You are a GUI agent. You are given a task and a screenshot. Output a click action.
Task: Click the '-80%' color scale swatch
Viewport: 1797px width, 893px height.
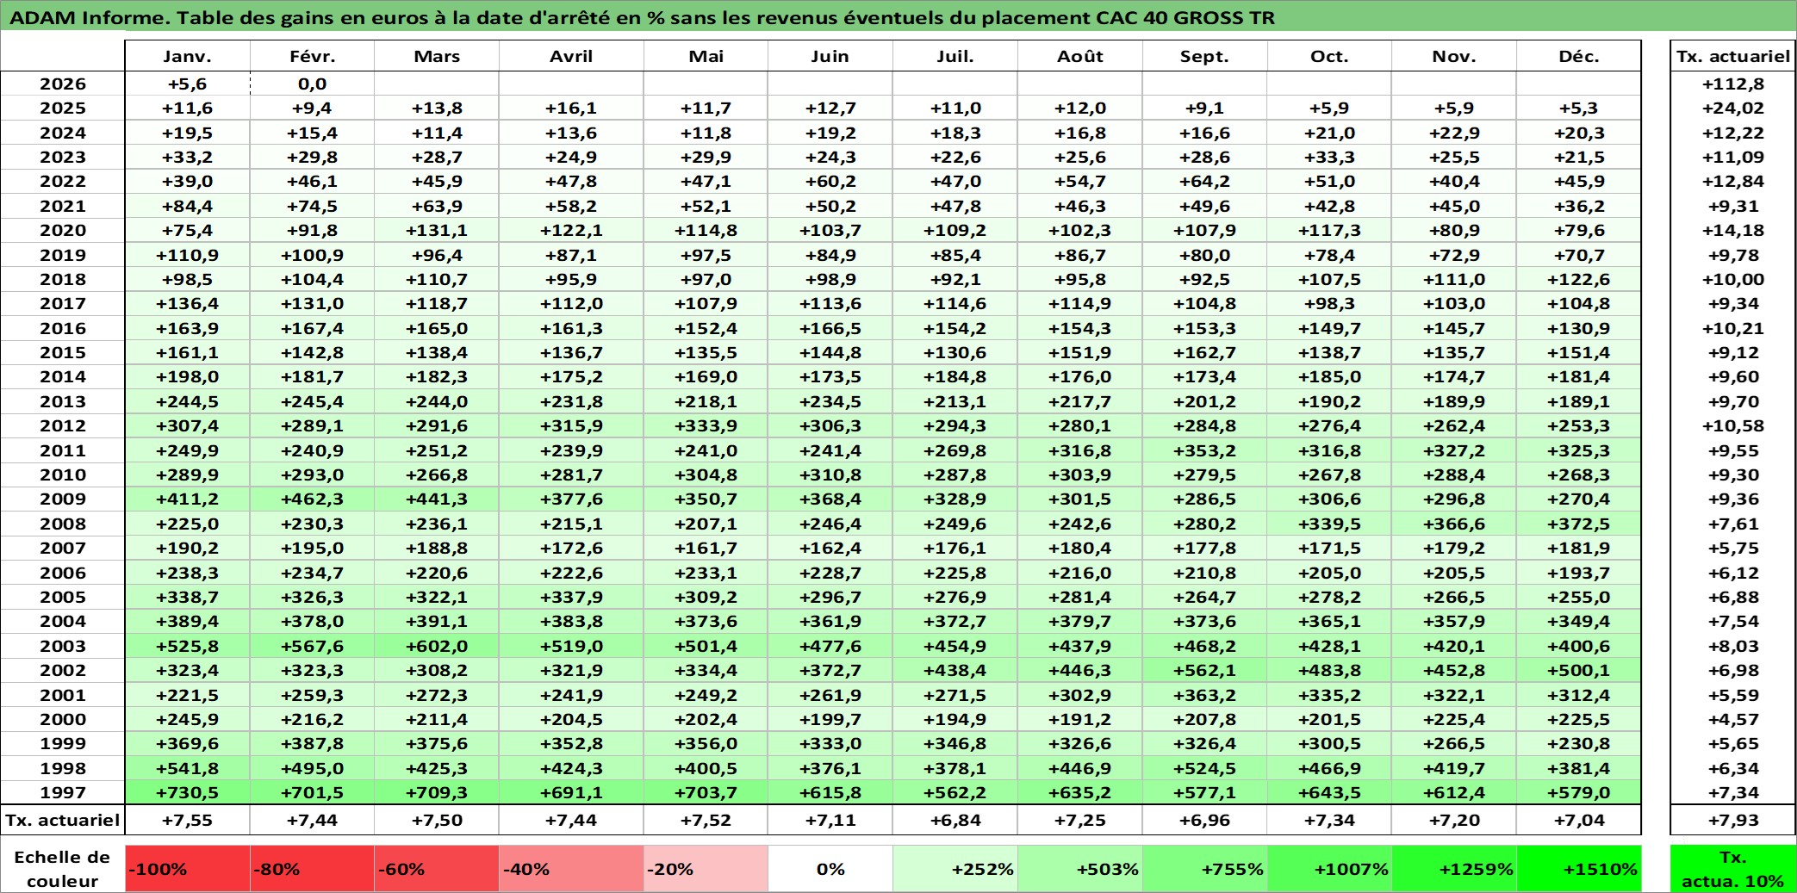tap(312, 869)
